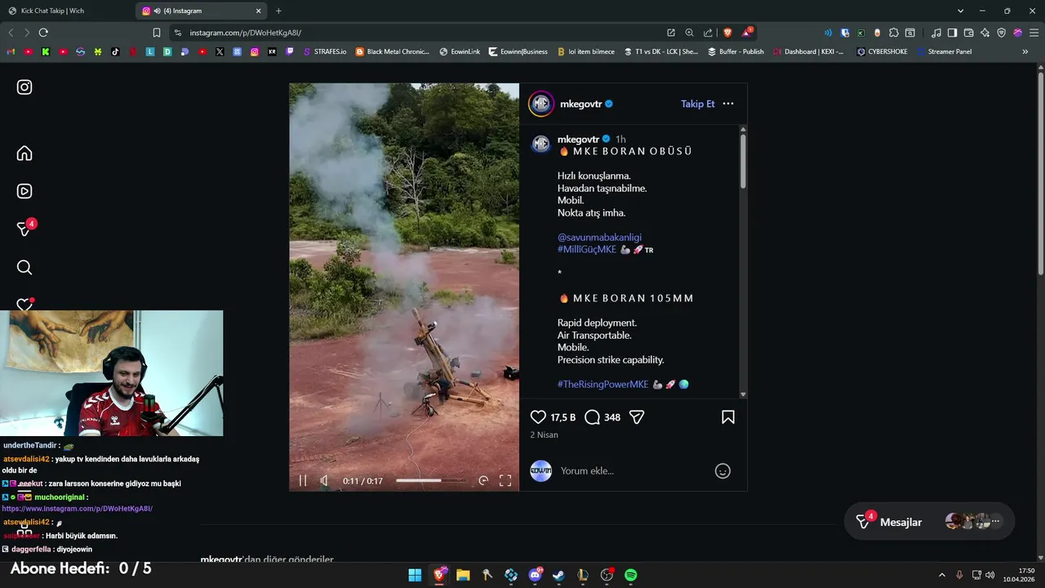The width and height of the screenshot is (1045, 588).
Task: Mute the video sound
Action: pos(324,481)
